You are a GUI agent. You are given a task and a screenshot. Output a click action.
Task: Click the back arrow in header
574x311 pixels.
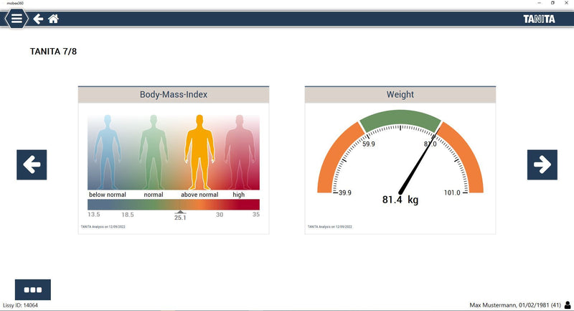(x=38, y=19)
